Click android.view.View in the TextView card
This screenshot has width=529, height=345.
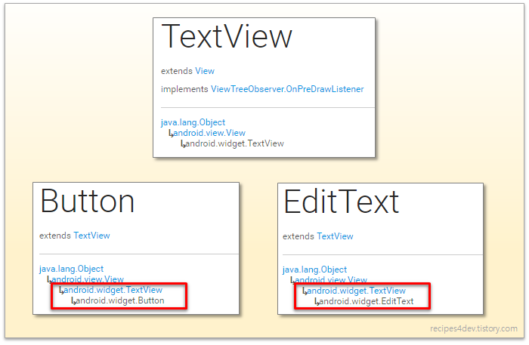(209, 133)
